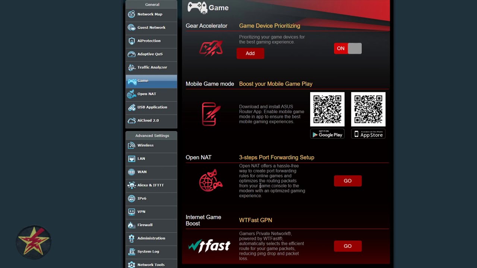Click the LAN icon

click(x=132, y=159)
